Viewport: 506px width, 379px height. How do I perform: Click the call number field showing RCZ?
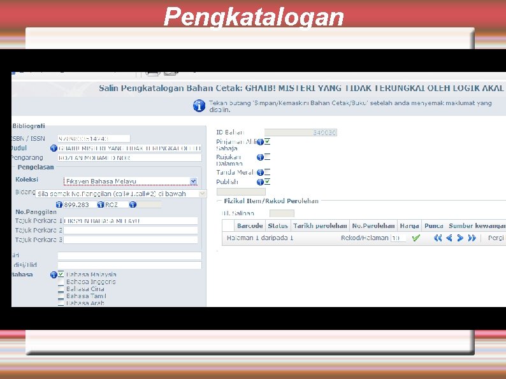click(x=117, y=204)
